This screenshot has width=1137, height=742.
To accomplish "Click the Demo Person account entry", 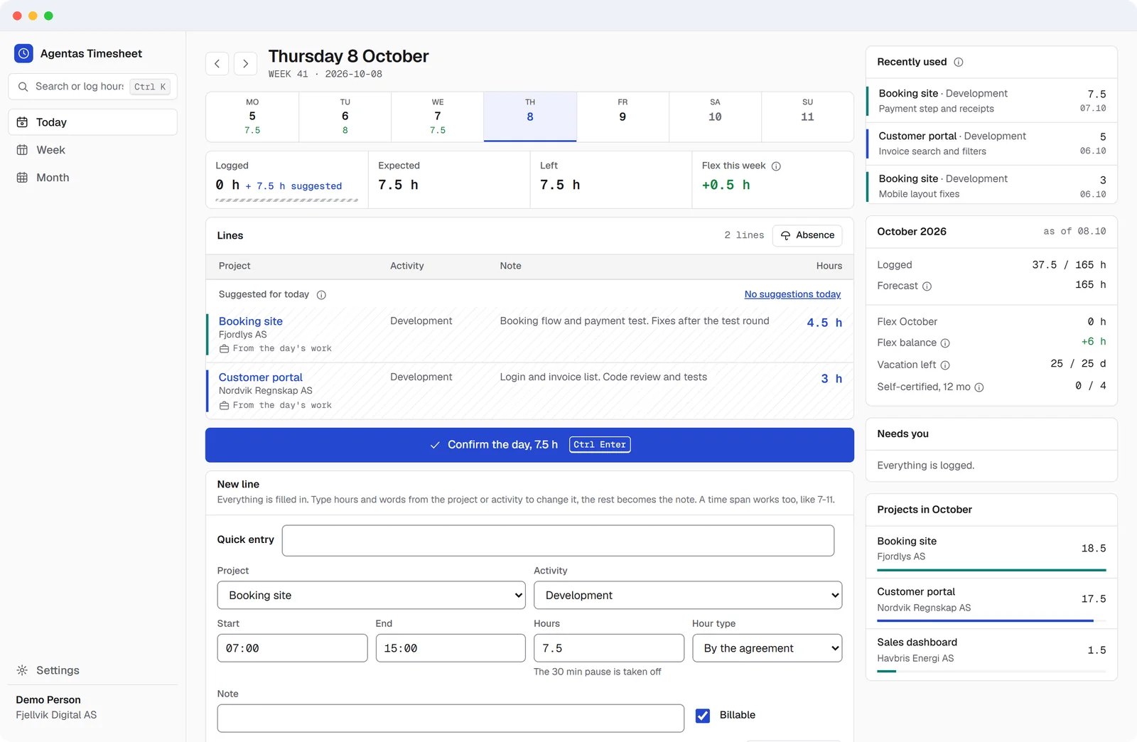I will [x=56, y=707].
